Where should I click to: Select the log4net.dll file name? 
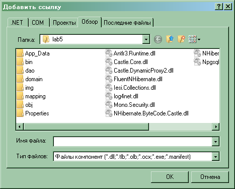126,96
